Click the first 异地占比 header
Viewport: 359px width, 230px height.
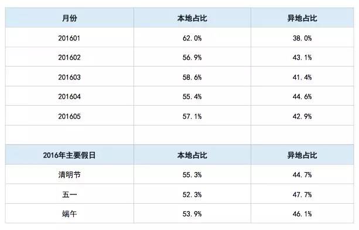[302, 18]
